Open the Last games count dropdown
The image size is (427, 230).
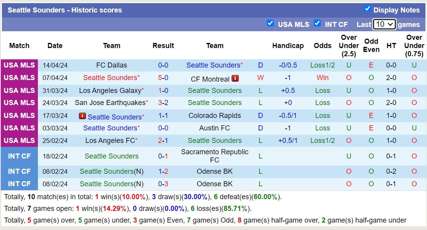(x=384, y=24)
